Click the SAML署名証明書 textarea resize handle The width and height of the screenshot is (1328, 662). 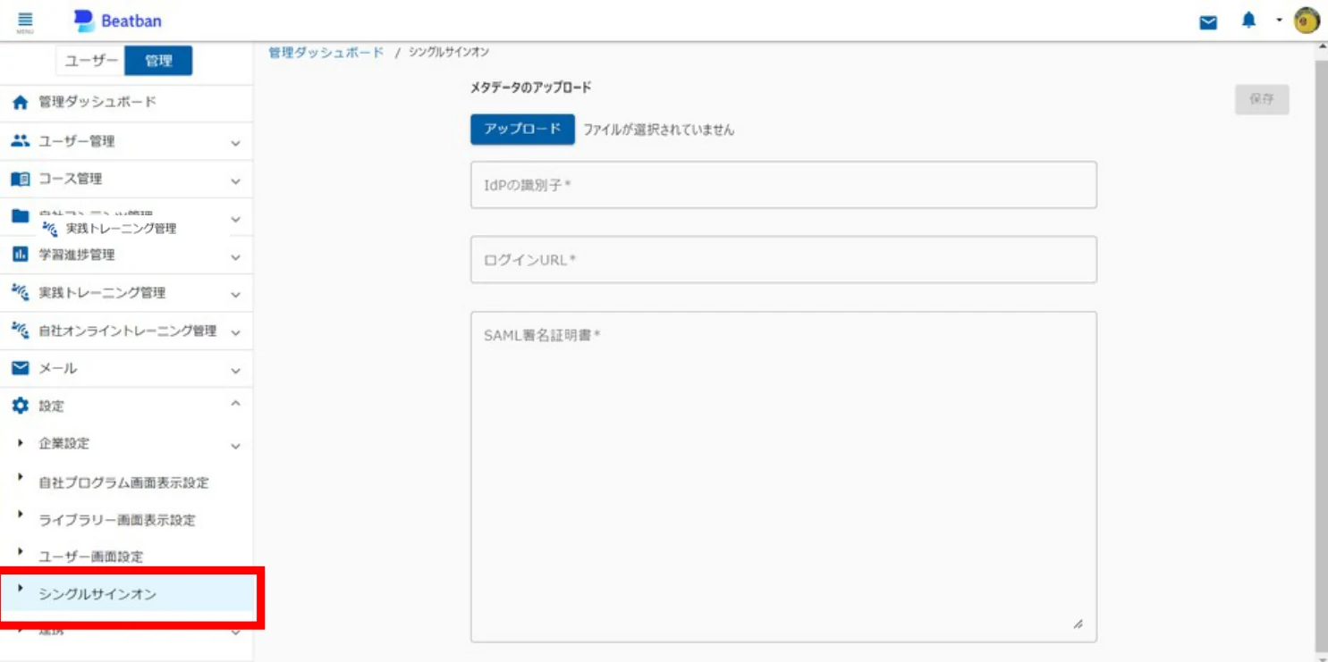[1078, 624]
